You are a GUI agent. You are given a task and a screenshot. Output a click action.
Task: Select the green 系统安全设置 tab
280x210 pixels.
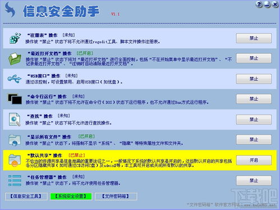pyautogui.click(x=71, y=197)
